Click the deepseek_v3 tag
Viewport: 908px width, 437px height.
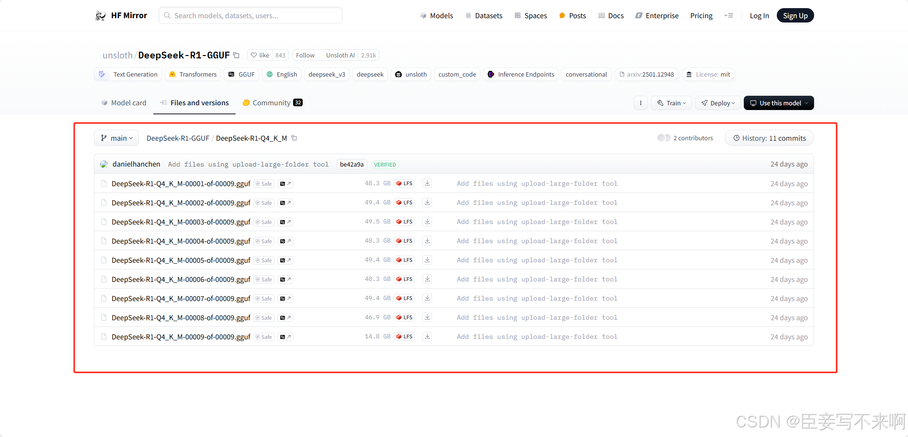coord(327,75)
